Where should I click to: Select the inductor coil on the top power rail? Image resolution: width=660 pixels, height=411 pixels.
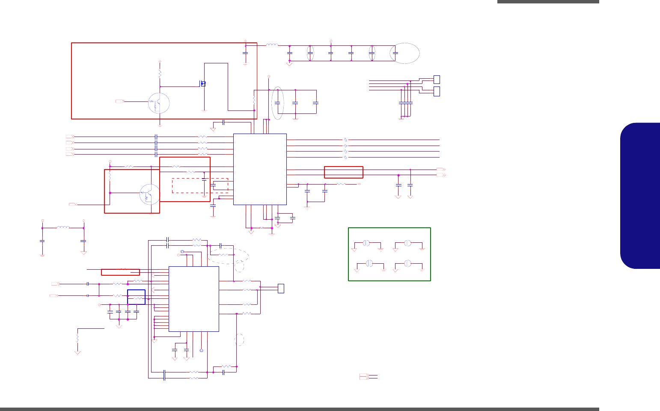tap(271, 45)
